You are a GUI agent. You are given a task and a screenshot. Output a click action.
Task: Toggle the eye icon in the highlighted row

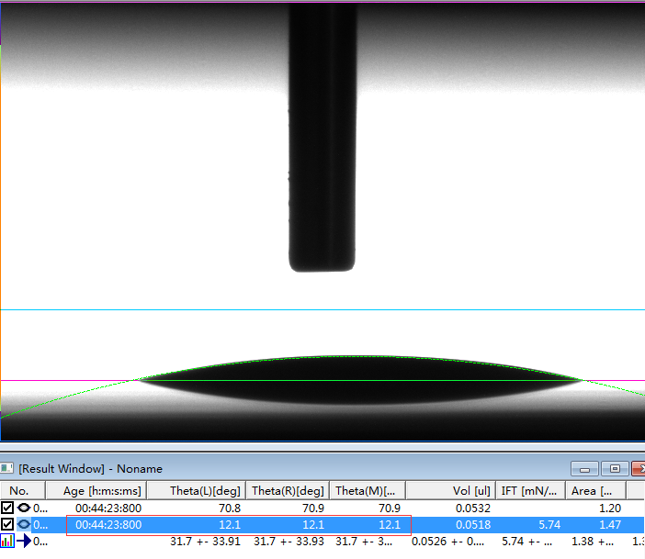coord(24,524)
